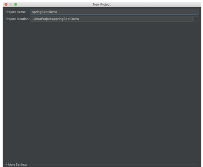Click the 'Project name:' label
This screenshot has height=167, width=203.
pos(15,12)
